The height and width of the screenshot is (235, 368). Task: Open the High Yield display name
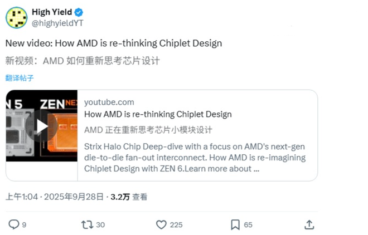tap(54, 12)
